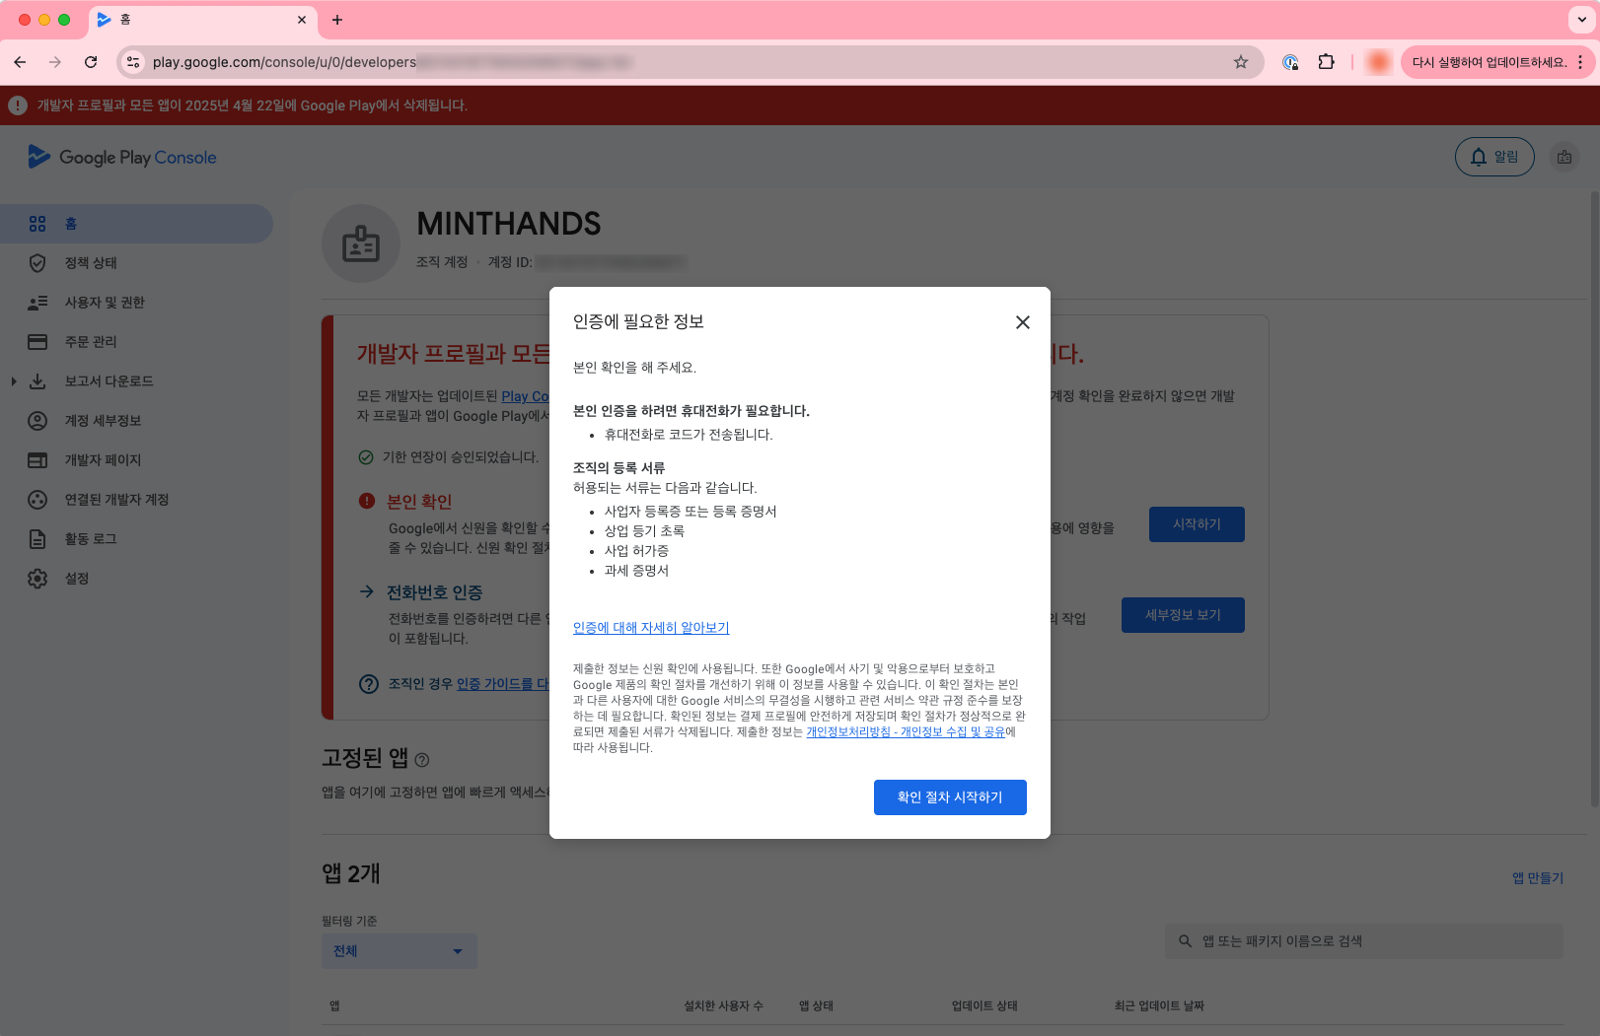
Task: Go back with the browser back arrow
Action: 20,62
